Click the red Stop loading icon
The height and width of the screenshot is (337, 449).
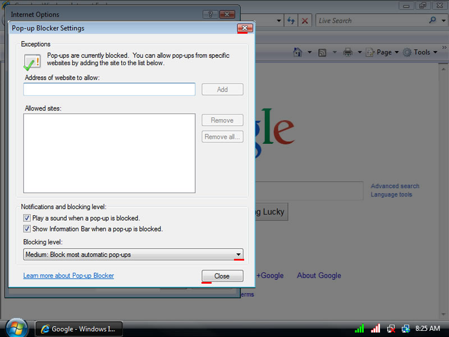[305, 21]
